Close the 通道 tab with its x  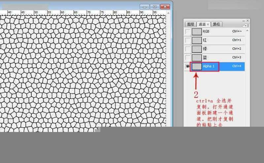[208, 24]
